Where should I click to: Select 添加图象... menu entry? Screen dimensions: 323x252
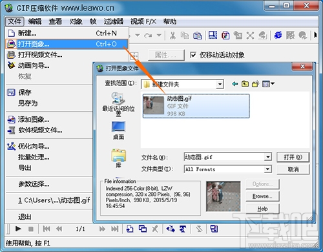[49, 120]
